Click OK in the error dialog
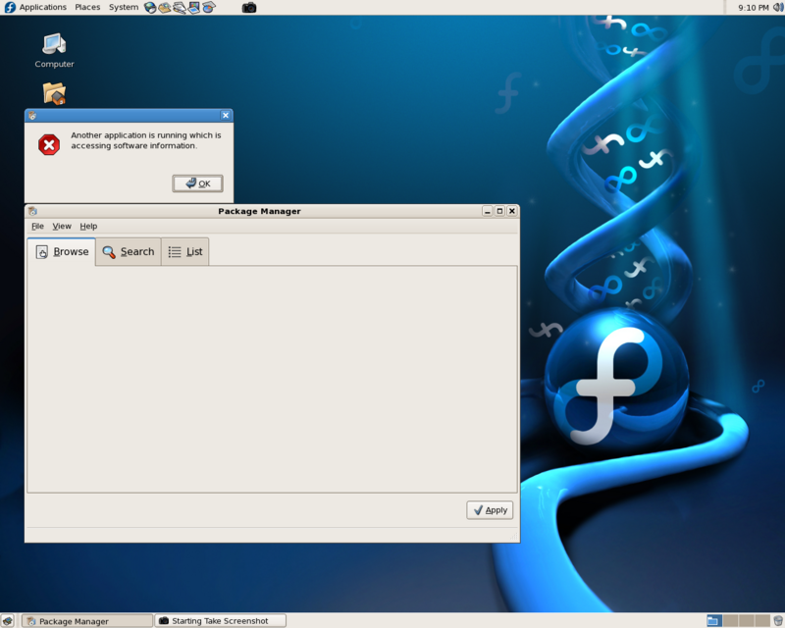785x628 pixels. click(x=198, y=183)
